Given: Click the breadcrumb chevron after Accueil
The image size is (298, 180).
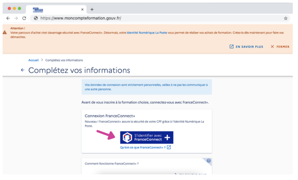Looking at the screenshot, I should pos(42,60).
